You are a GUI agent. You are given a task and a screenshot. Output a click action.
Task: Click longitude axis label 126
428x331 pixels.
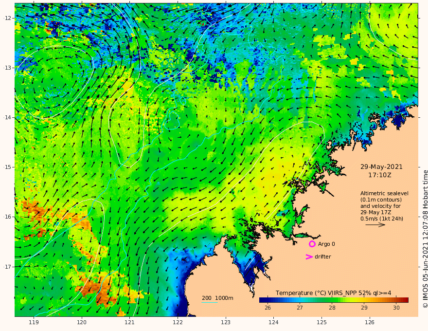370,322
